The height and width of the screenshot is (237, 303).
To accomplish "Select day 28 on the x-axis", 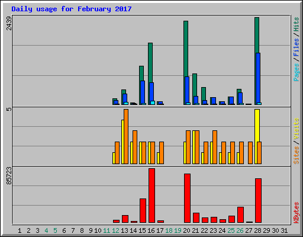I will point(257,230).
